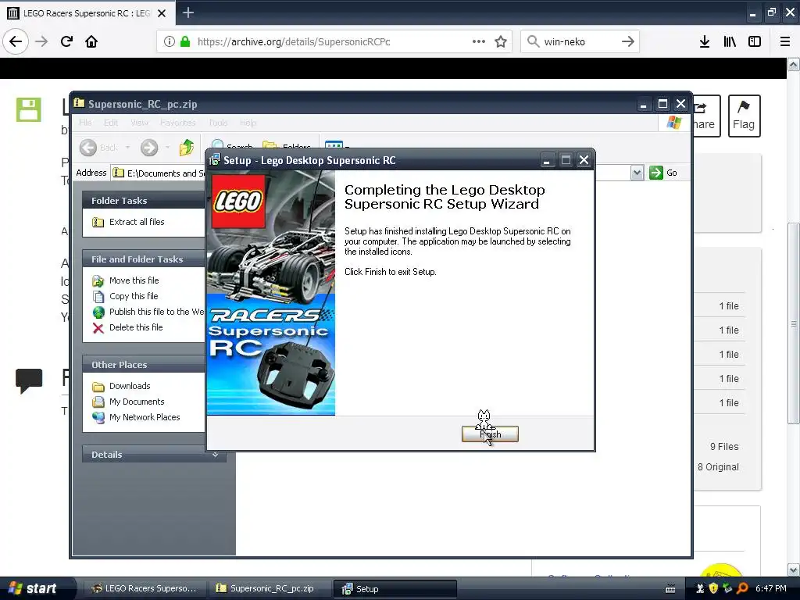This screenshot has width=800, height=600.
Task: Click the Finish button in Setup wizard
Action: 490,434
